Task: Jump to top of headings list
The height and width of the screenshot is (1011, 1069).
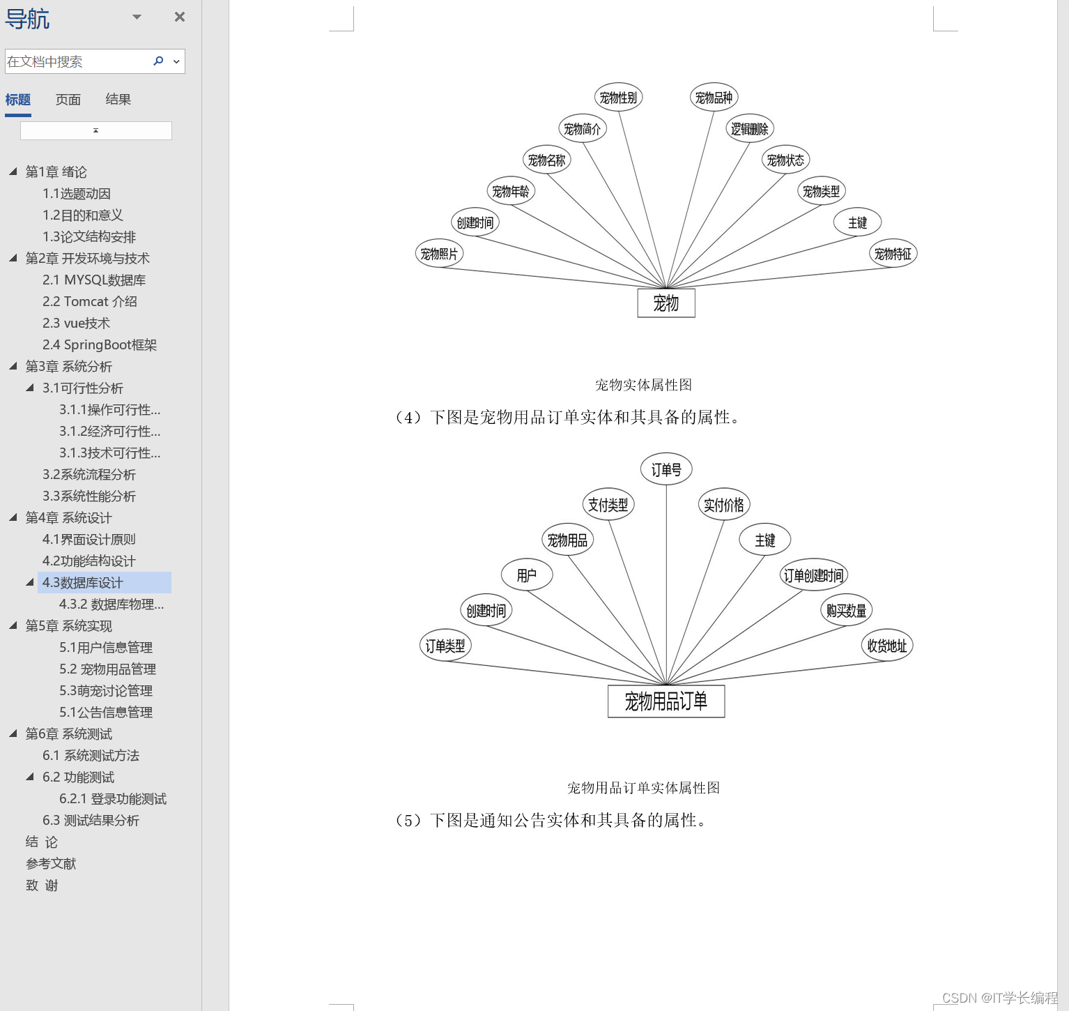Action: pos(96,130)
